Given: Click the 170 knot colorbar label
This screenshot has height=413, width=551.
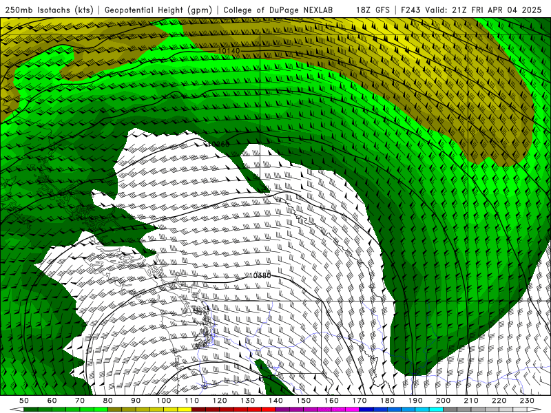Looking at the screenshot, I should click(360, 401).
